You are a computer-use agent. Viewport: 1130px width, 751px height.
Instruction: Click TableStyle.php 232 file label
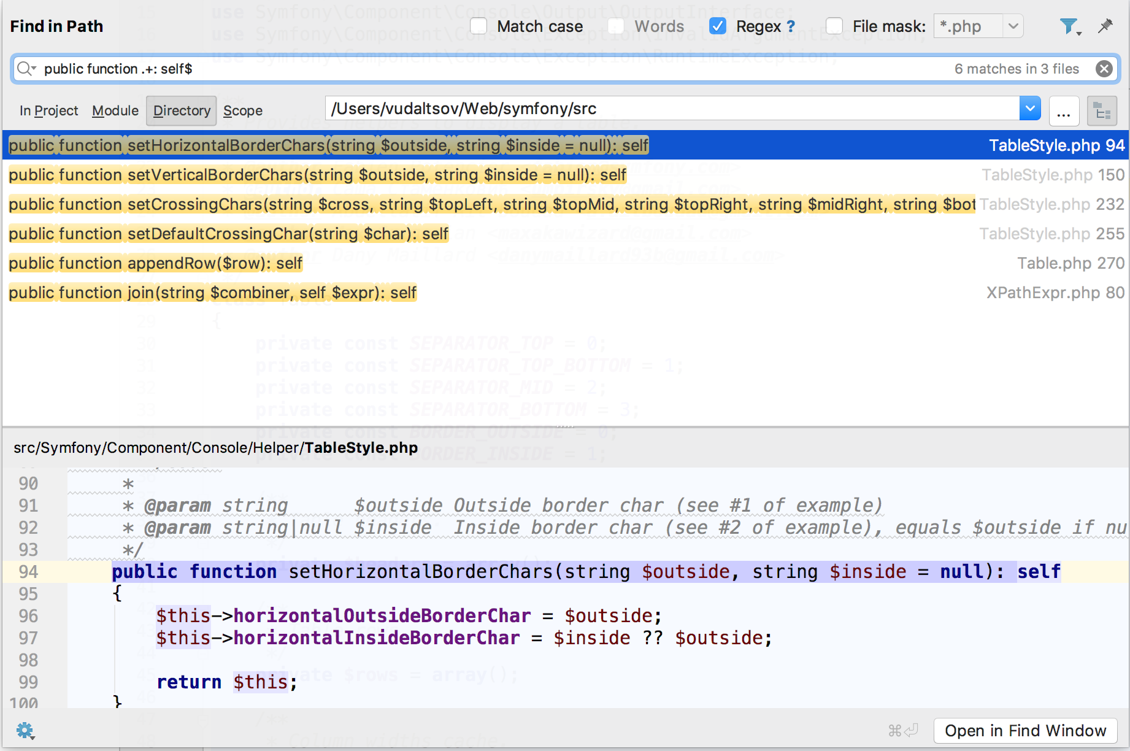[1052, 204]
